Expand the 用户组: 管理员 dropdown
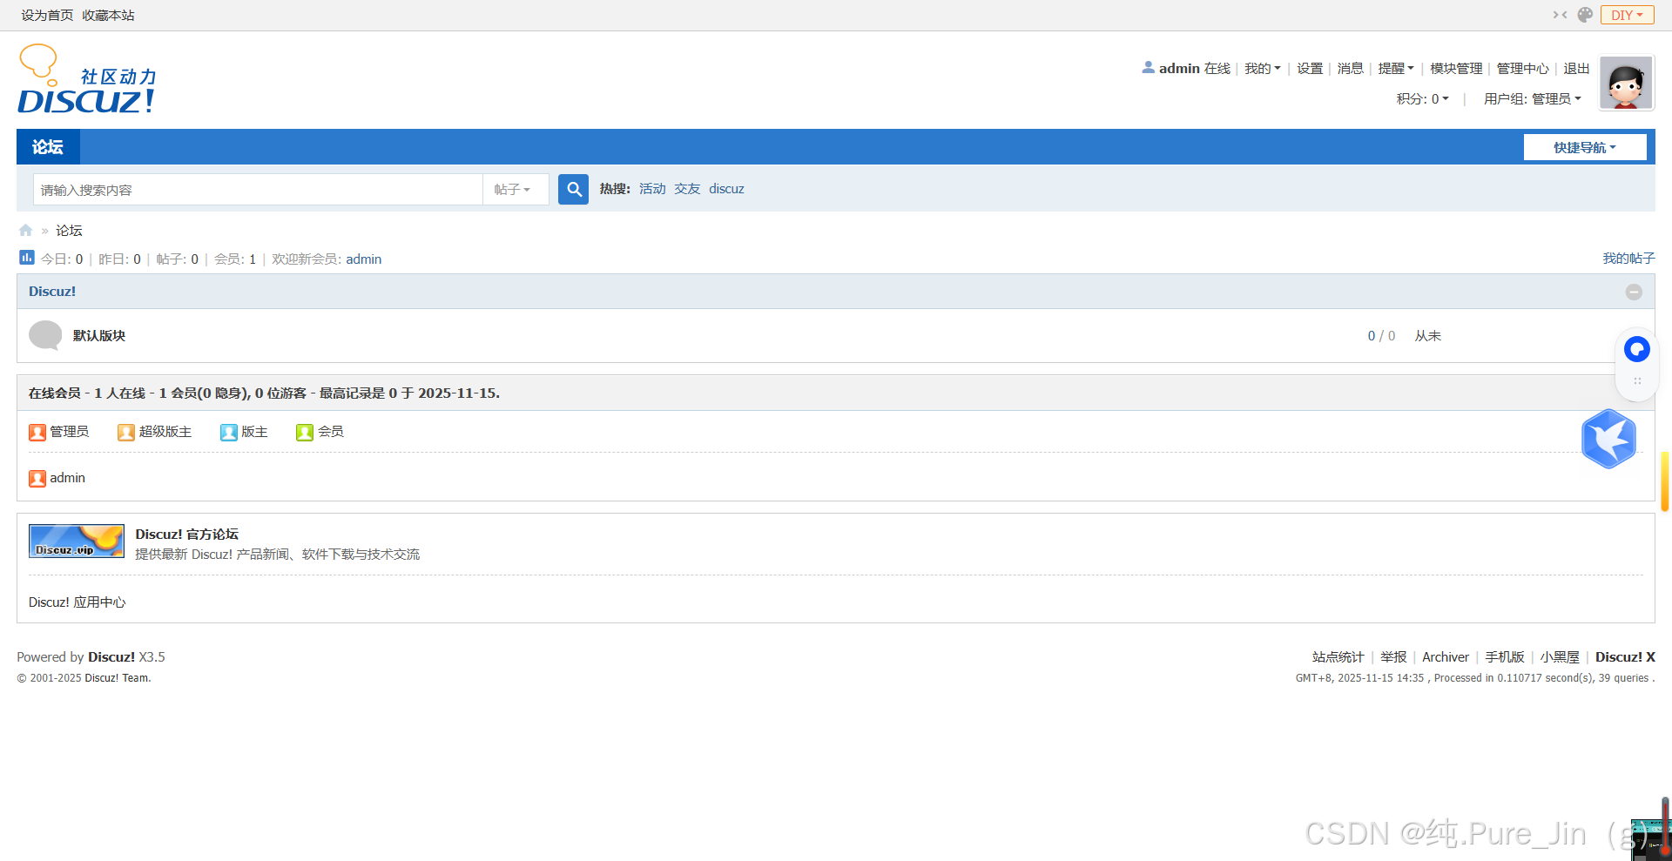Screen dimensions: 1672x861 pos(1533,99)
